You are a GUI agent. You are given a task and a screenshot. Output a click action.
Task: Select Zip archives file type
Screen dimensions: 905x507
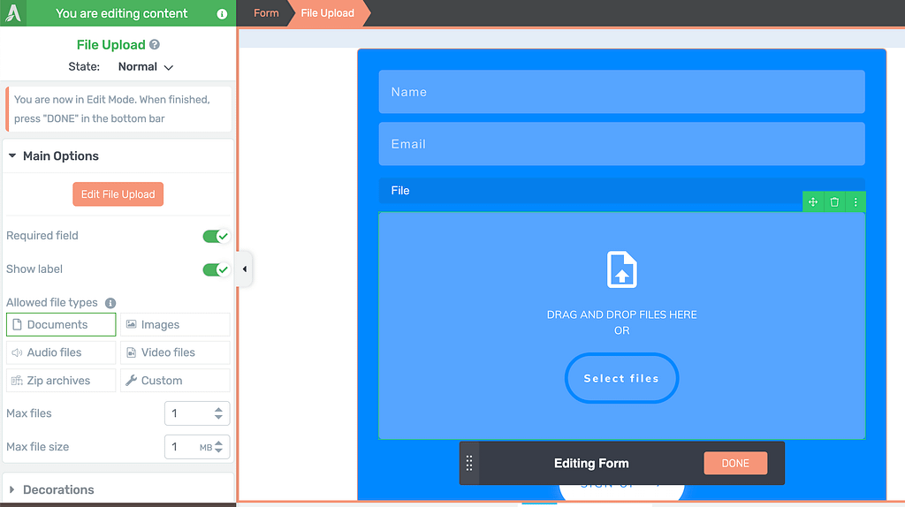[61, 381]
